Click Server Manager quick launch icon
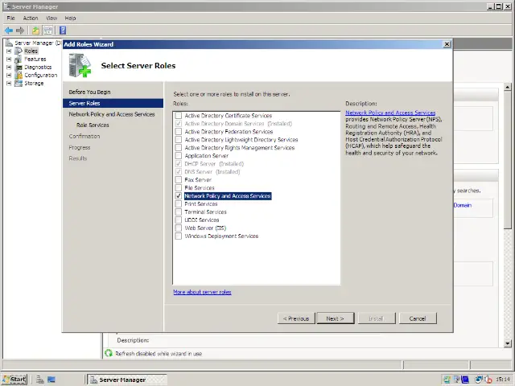 [40, 380]
